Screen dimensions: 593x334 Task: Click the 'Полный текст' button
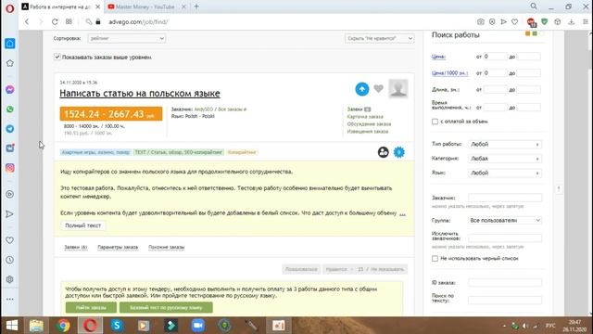pyautogui.click(x=83, y=225)
